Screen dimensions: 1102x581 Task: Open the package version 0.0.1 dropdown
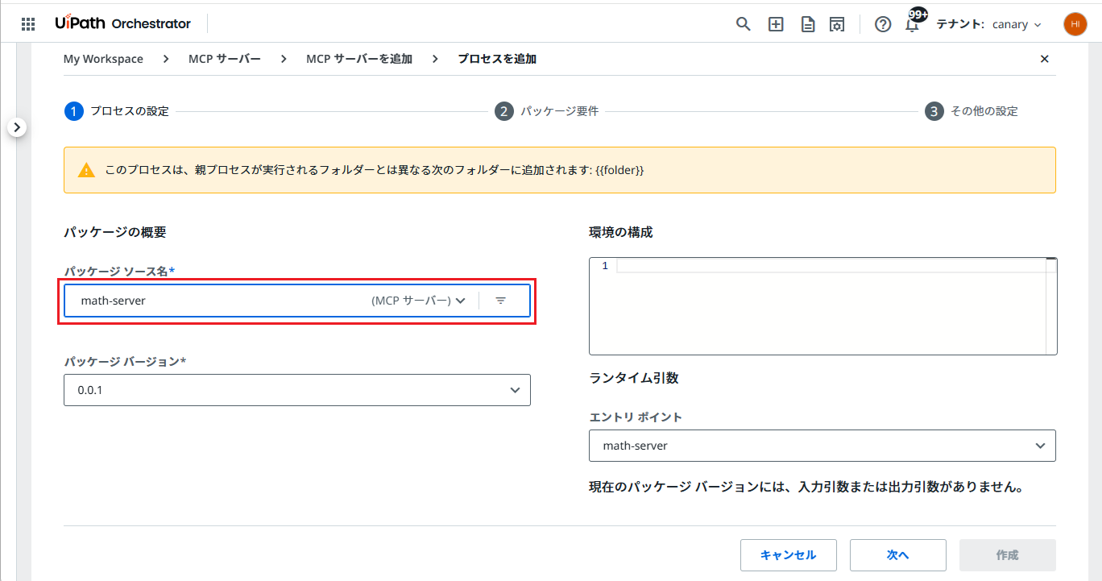[297, 390]
